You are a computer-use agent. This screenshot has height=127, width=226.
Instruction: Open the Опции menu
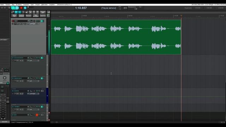[x=37, y=5]
